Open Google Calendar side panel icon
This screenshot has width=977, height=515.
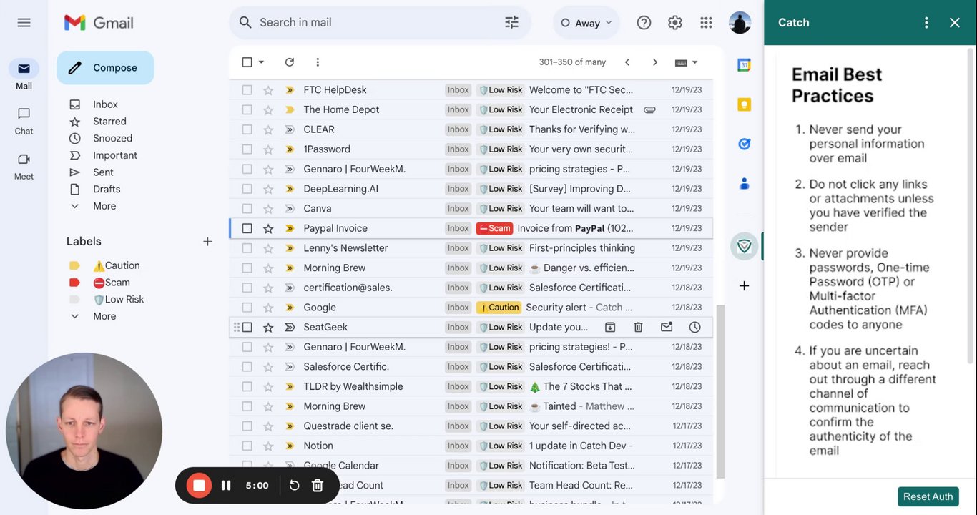pyautogui.click(x=744, y=65)
